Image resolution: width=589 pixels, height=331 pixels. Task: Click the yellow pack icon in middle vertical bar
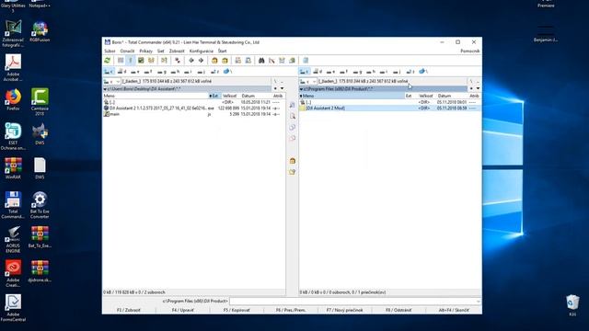coord(293,161)
